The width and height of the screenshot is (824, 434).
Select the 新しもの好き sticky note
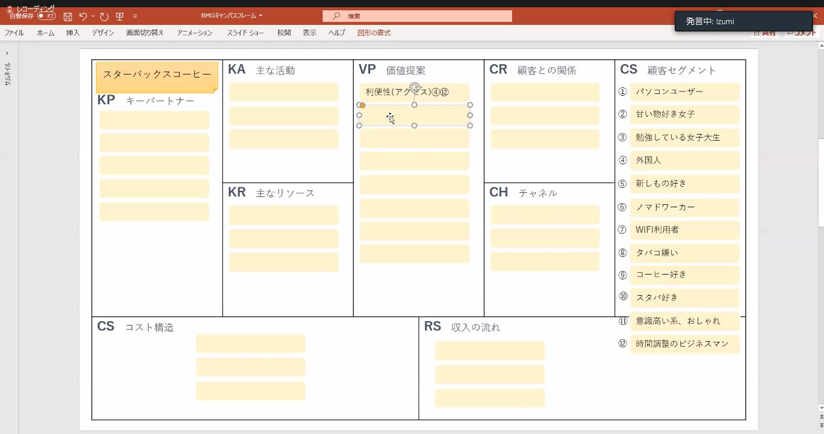point(684,184)
